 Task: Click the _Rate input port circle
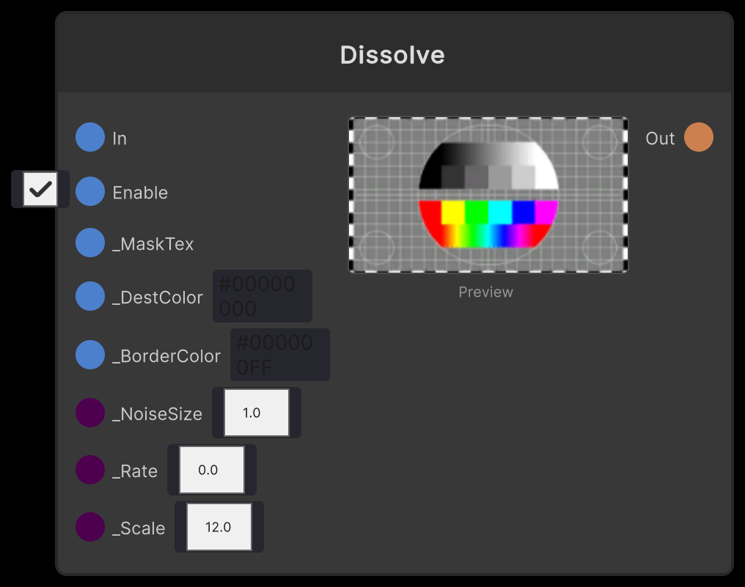coord(89,470)
